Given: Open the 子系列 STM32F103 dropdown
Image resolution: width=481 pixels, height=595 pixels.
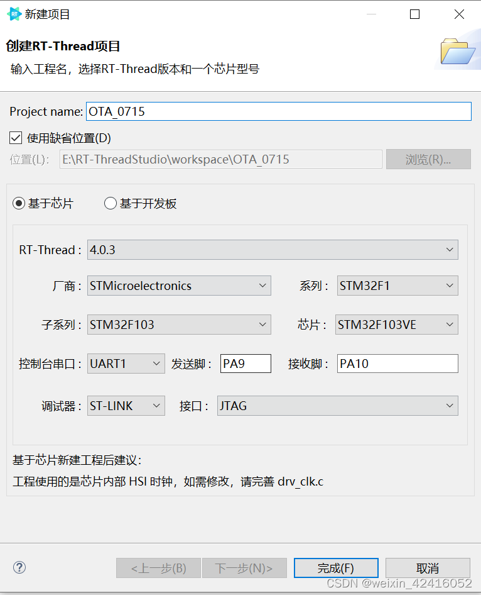Looking at the screenshot, I should [x=179, y=325].
